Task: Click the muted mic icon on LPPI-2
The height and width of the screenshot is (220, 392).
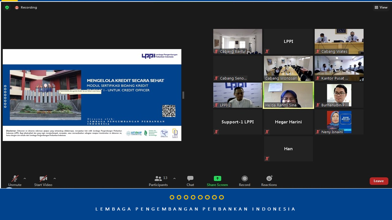Action: click(216, 105)
